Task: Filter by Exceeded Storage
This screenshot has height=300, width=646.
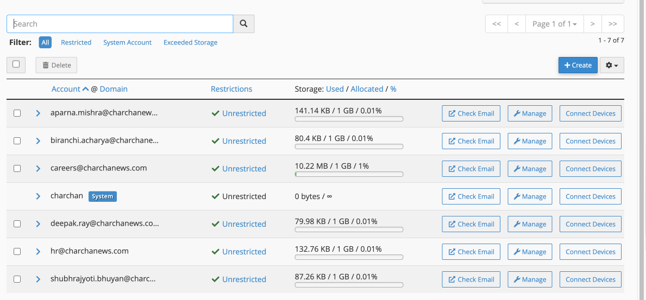Action: [190, 42]
